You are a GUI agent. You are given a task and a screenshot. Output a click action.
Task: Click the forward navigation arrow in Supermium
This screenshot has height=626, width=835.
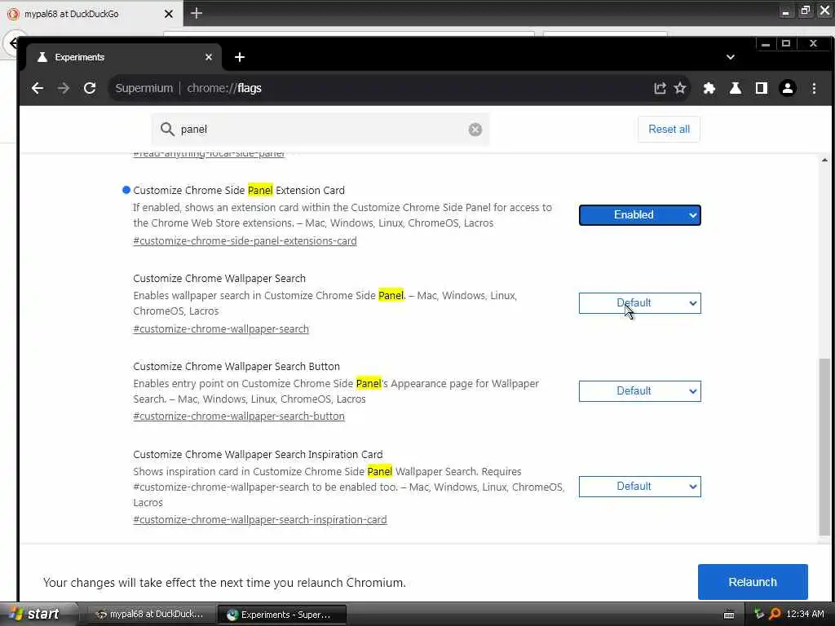tap(64, 88)
